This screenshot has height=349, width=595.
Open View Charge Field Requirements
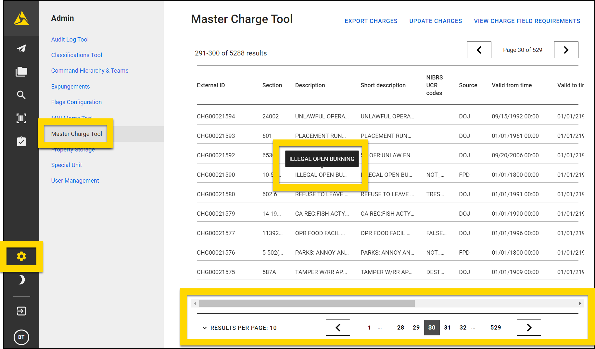coord(527,21)
